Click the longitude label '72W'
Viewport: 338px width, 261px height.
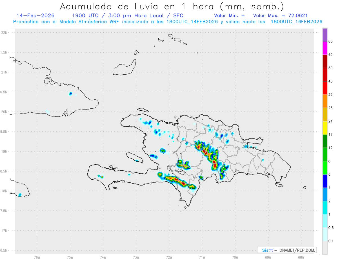pyautogui.click(x=169, y=257)
